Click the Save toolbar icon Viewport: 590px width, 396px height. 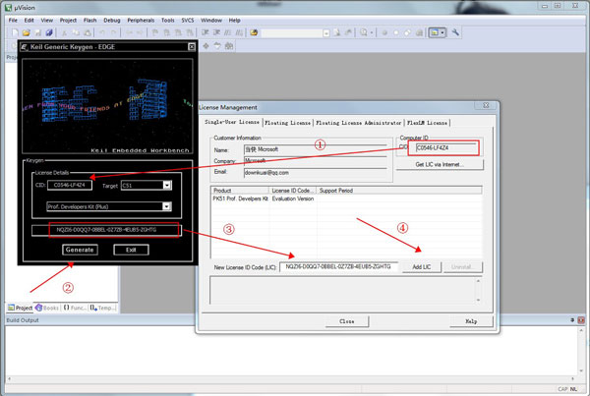pyautogui.click(x=36, y=32)
